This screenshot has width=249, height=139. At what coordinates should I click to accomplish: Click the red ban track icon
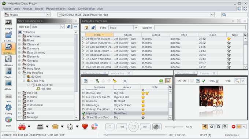coord(234,127)
